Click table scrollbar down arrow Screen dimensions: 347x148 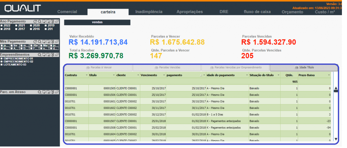pos(336,139)
